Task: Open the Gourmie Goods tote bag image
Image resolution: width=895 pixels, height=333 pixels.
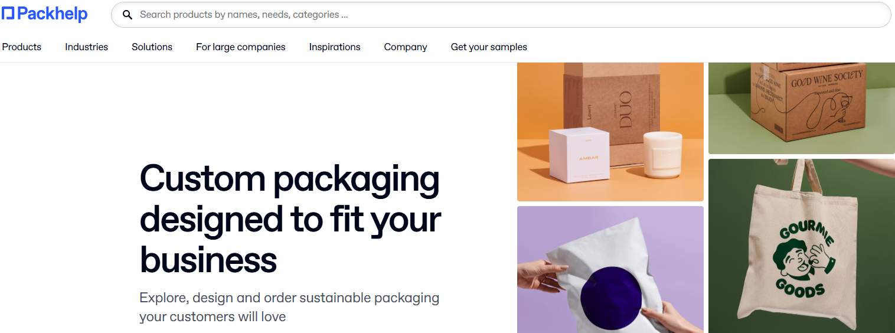Action: (x=802, y=246)
